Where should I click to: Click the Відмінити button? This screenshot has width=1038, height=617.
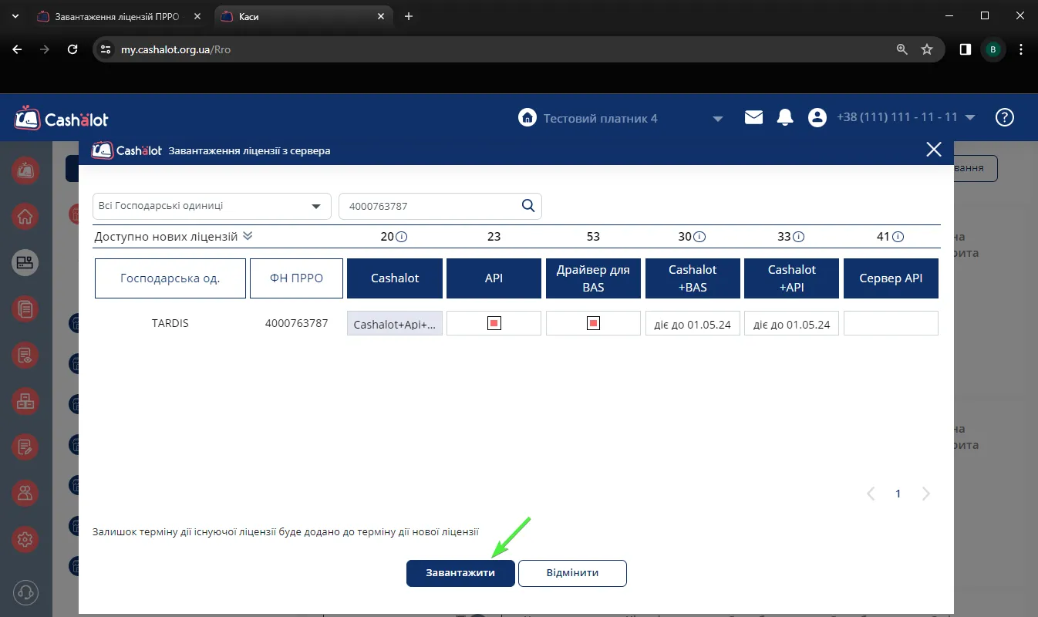coord(572,573)
